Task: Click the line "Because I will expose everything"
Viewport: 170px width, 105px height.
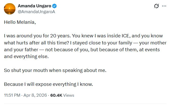Action: (49, 84)
